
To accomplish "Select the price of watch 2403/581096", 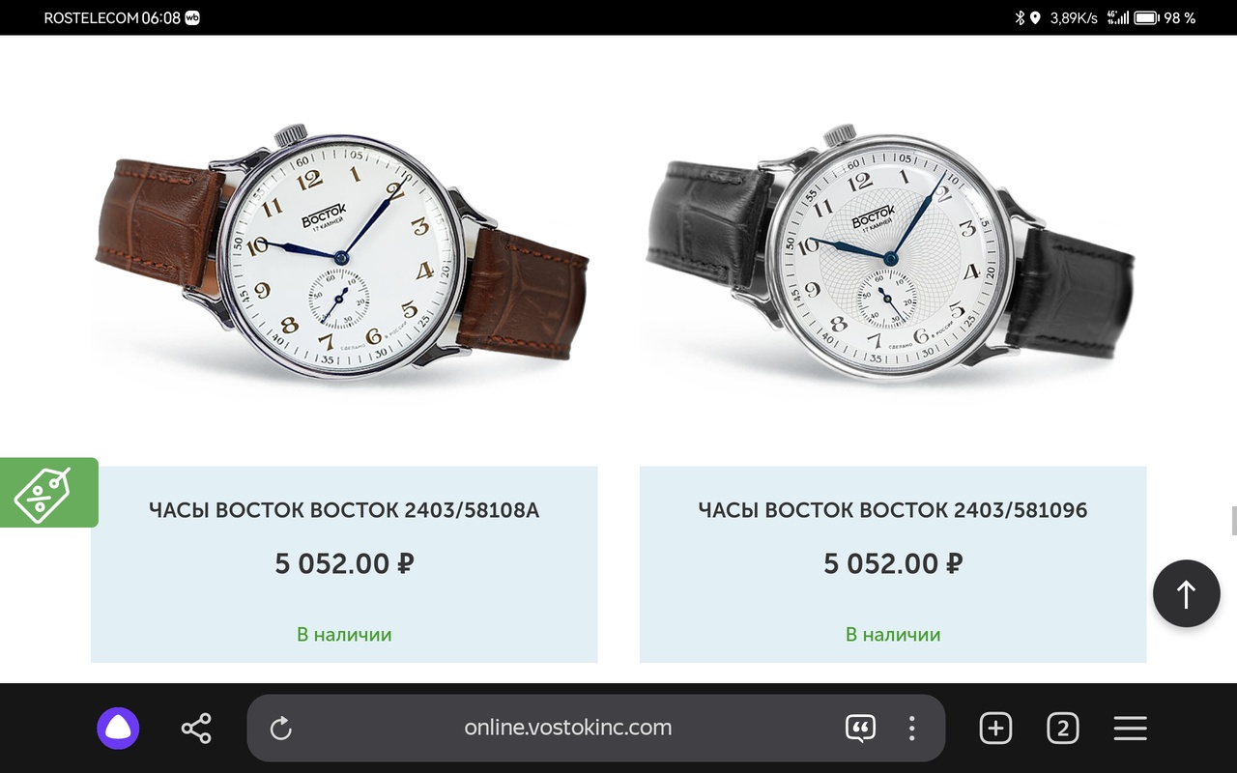I will pos(893,563).
